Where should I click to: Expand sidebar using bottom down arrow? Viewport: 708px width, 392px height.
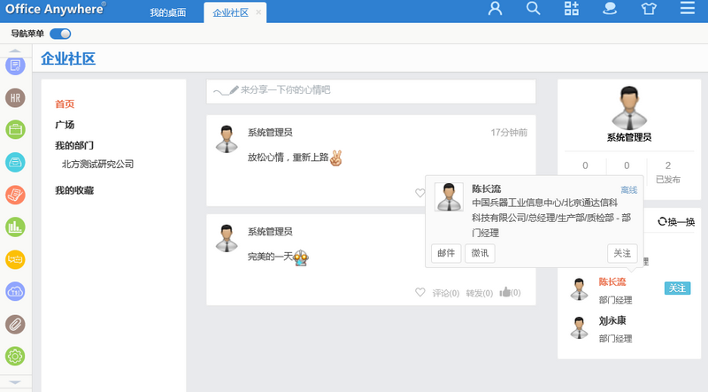[15, 381]
